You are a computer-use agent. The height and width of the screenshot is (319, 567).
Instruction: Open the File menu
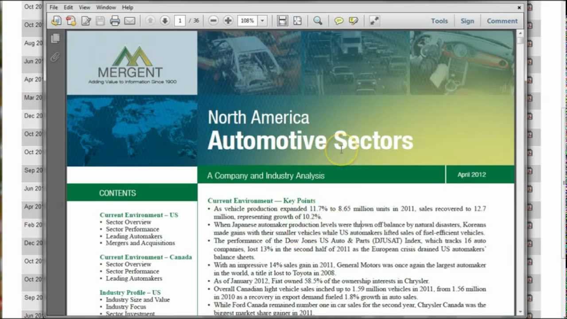point(54,8)
